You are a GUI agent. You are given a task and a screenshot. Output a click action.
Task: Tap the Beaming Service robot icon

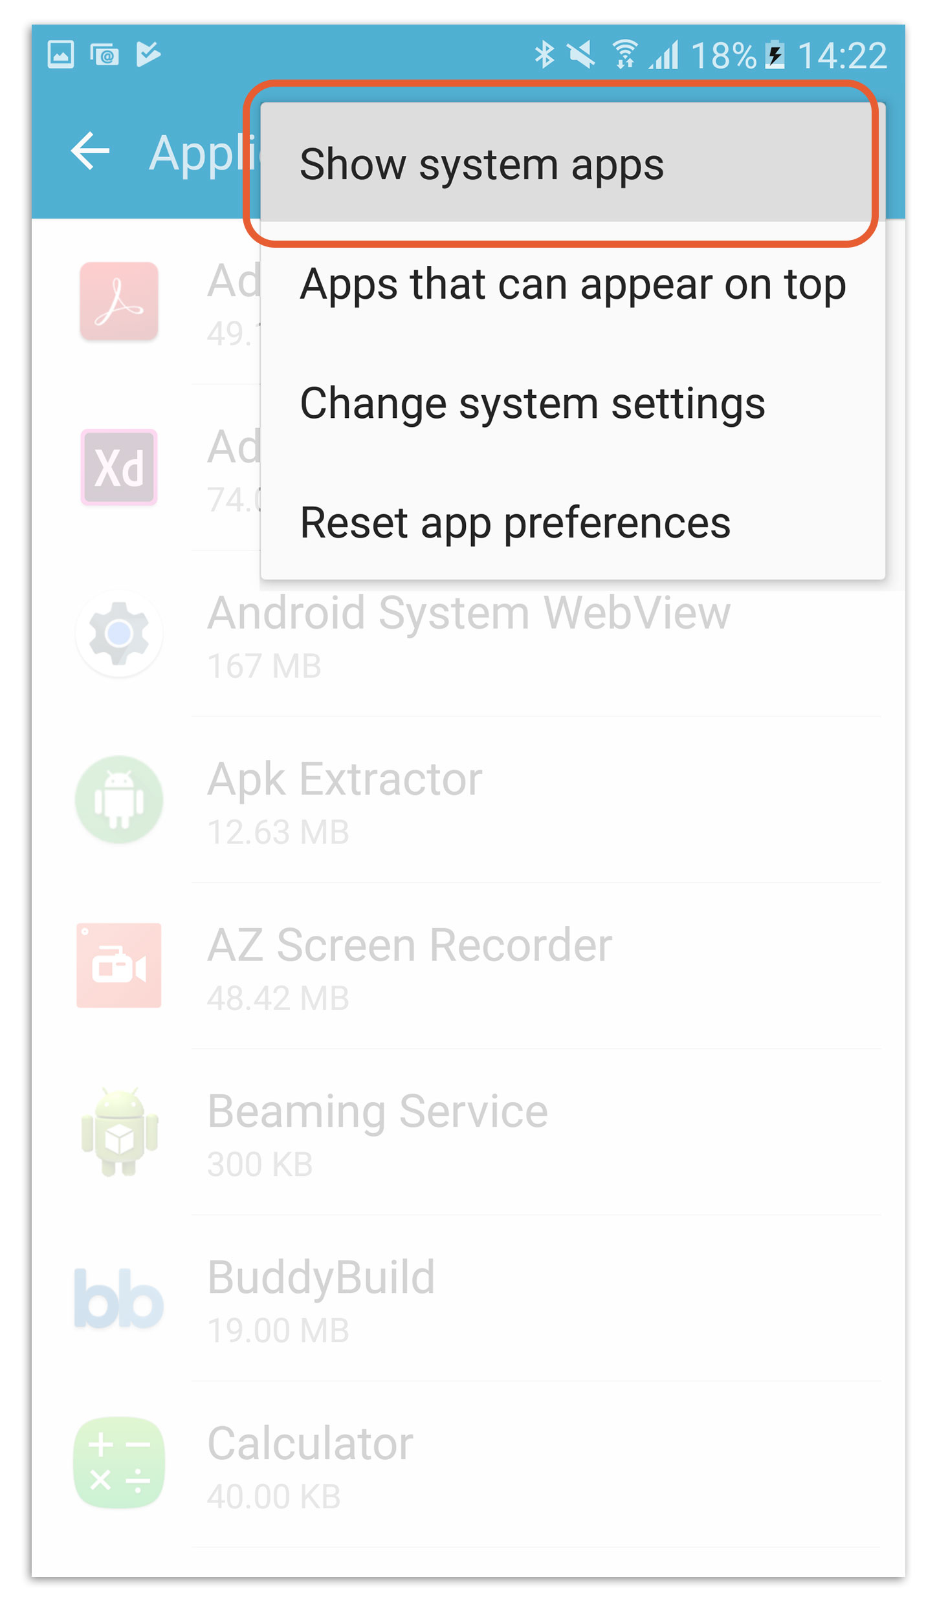tap(119, 1131)
